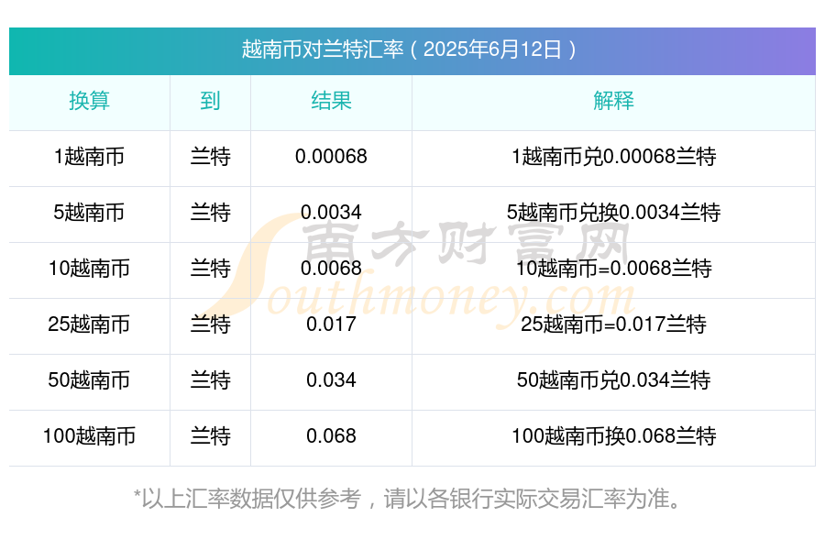
Task: Select the 解释 column header
Action: [613, 101]
